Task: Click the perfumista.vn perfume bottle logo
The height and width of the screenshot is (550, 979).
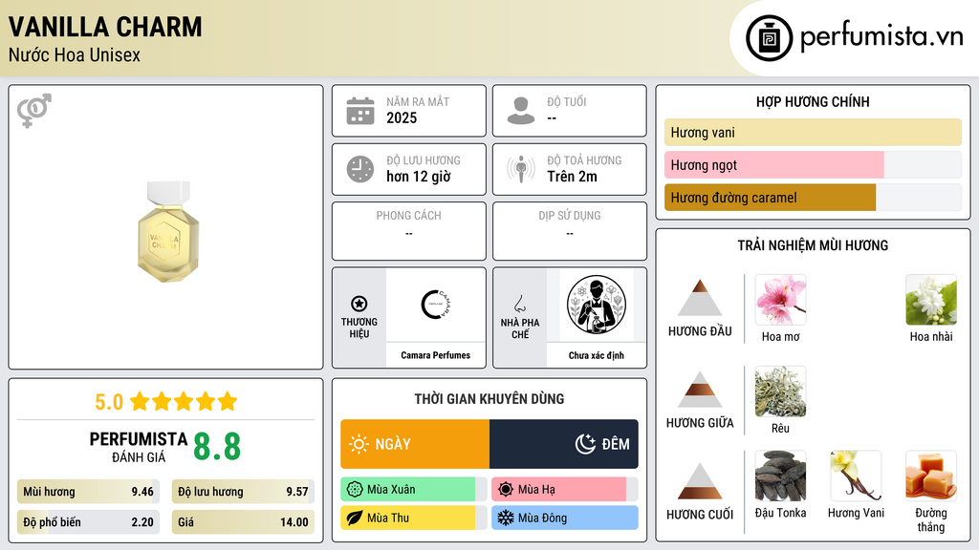Action: pyautogui.click(x=769, y=38)
